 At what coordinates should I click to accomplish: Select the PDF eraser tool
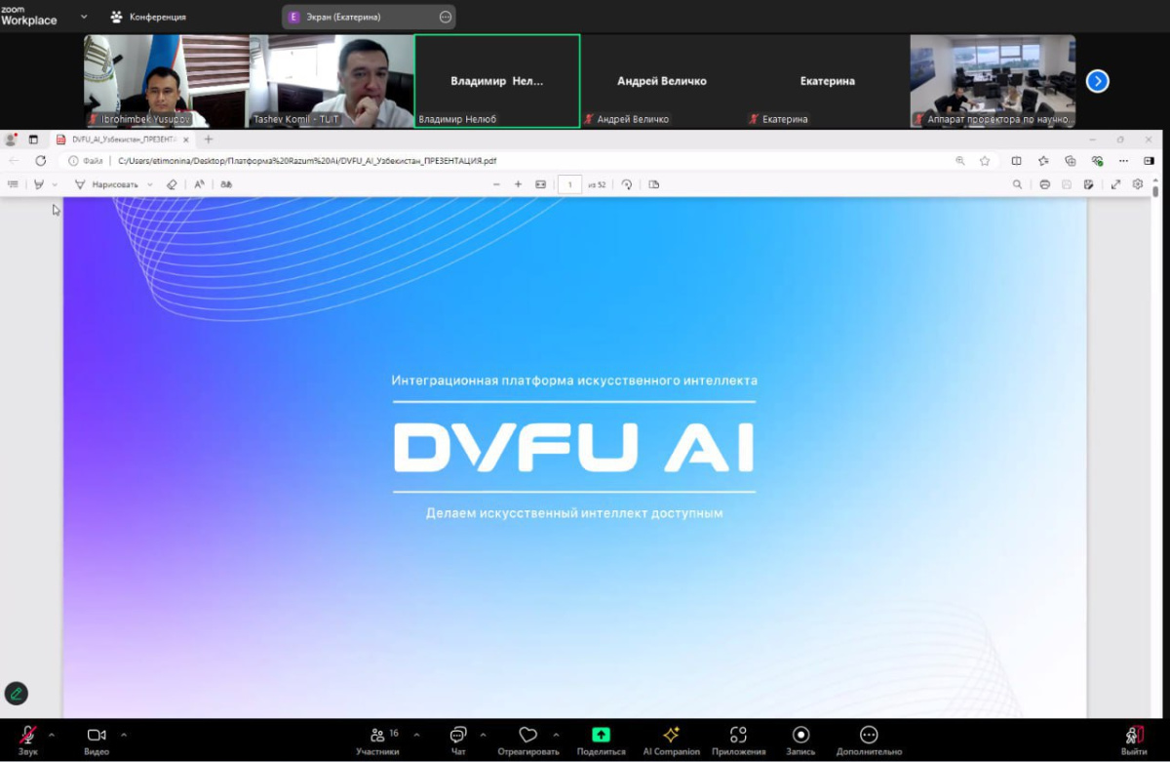[172, 184]
